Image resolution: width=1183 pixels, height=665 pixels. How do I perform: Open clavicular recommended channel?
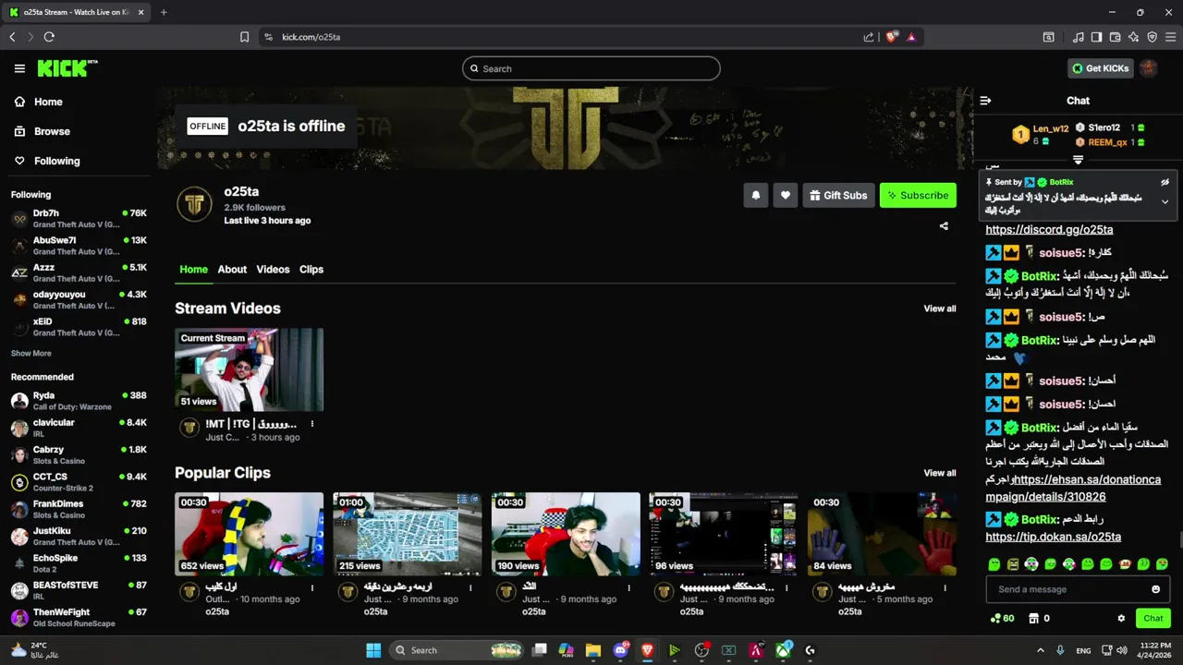[79, 428]
